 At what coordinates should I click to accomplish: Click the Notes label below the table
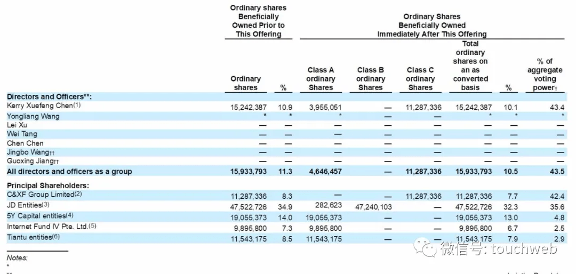point(17,258)
